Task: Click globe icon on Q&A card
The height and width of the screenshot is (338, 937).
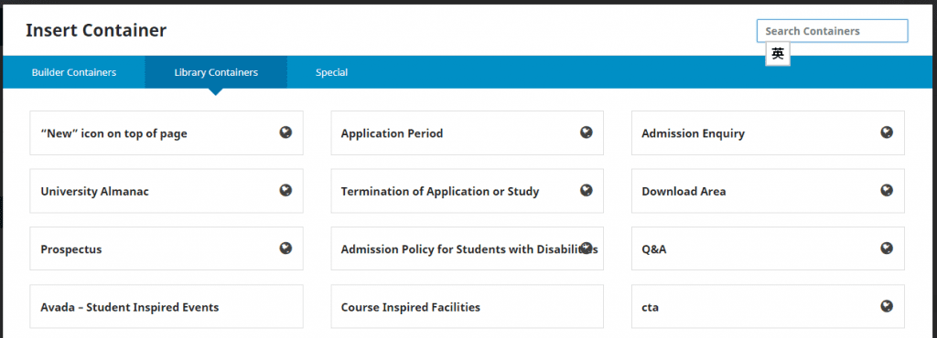Action: pos(887,248)
